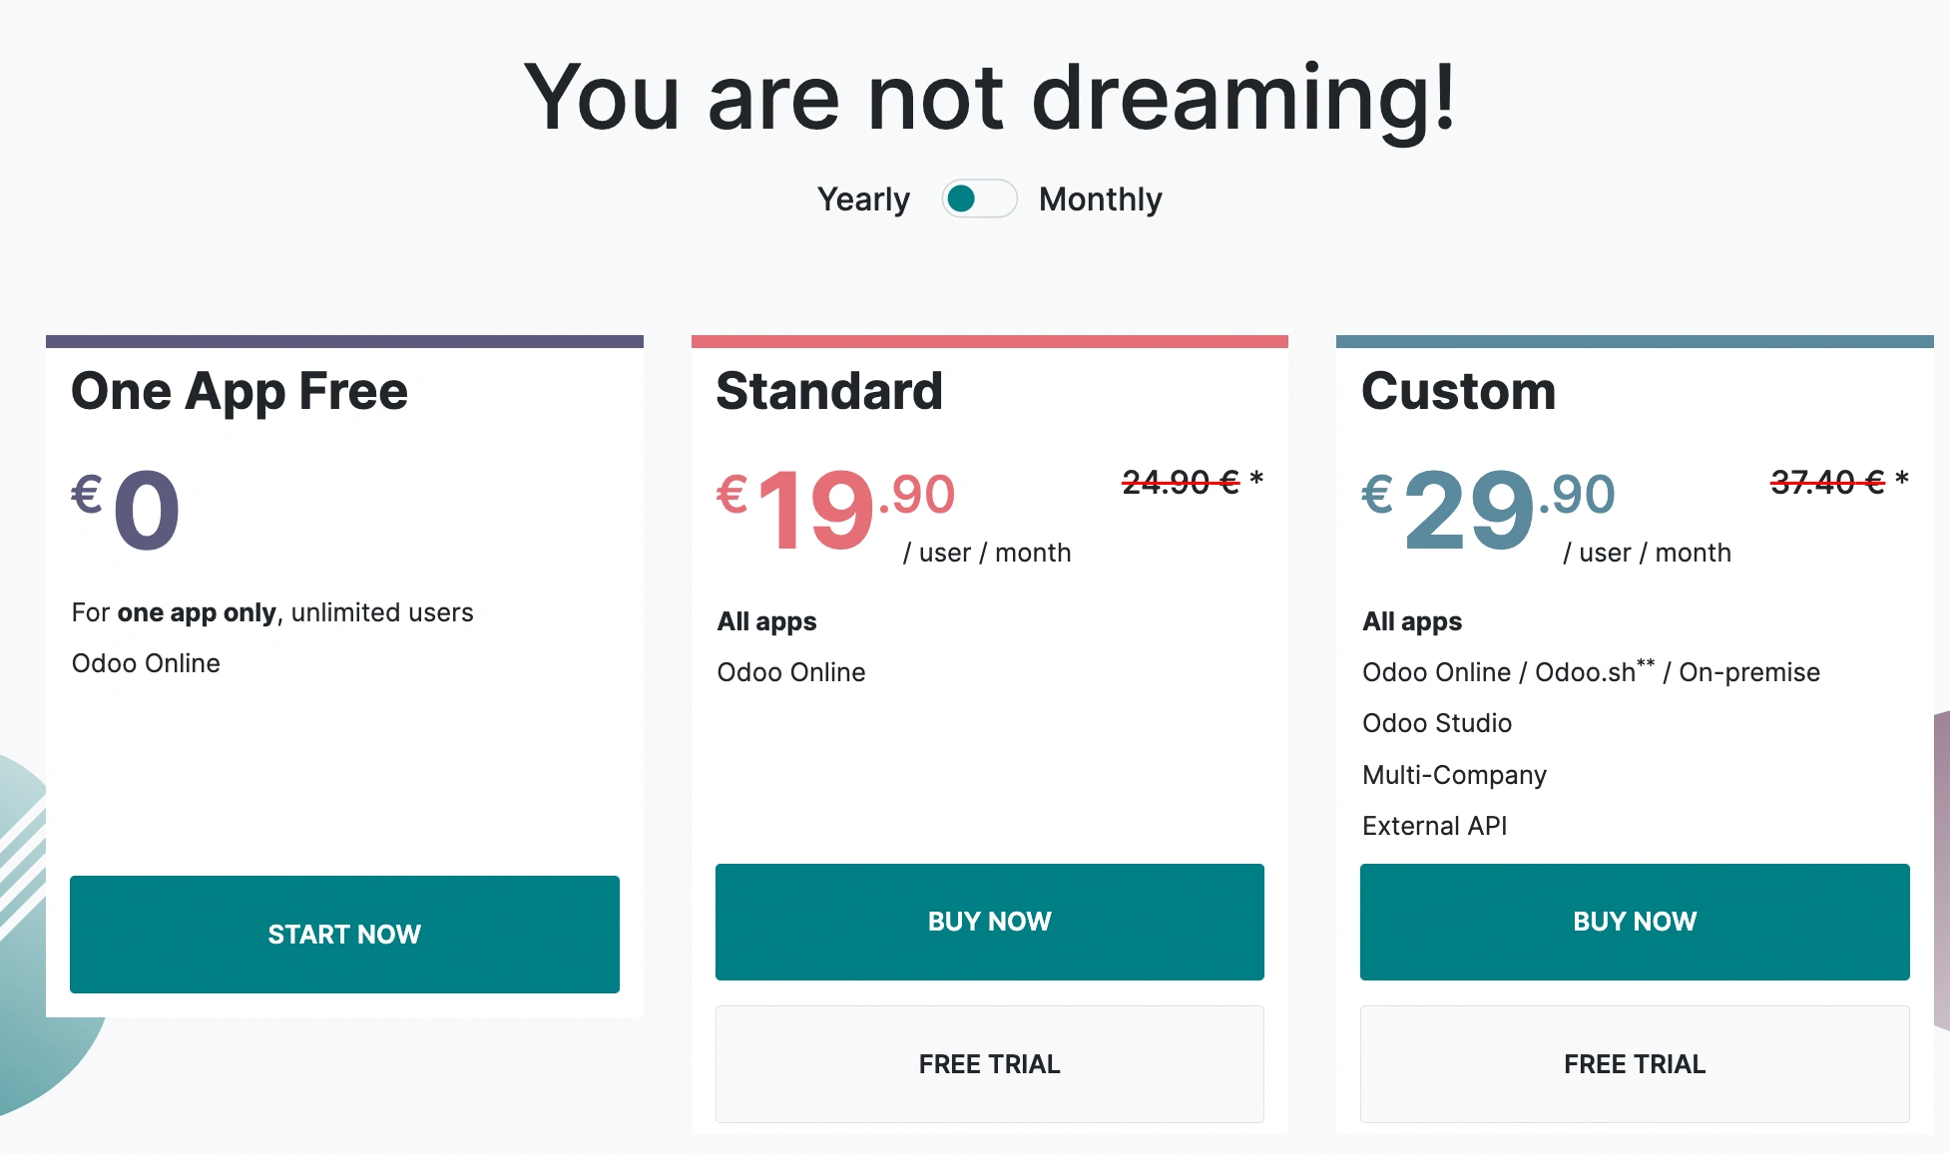The image size is (1950, 1153).
Task: Click the Odoo Studio feature text
Action: tap(1437, 723)
